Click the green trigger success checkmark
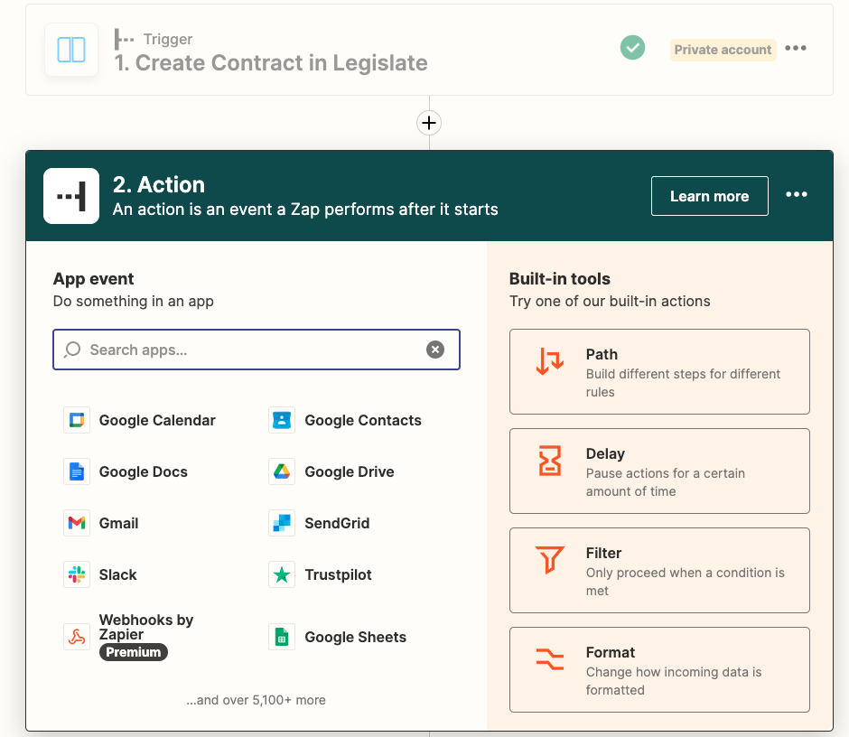This screenshot has width=849, height=737. coord(632,48)
